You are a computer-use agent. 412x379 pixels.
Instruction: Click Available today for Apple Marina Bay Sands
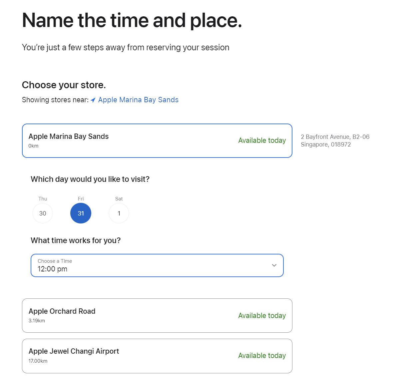click(262, 141)
